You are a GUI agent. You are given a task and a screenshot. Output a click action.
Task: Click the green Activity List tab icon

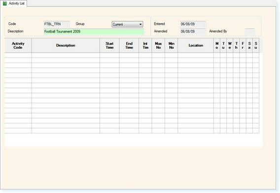[x=5, y=3]
